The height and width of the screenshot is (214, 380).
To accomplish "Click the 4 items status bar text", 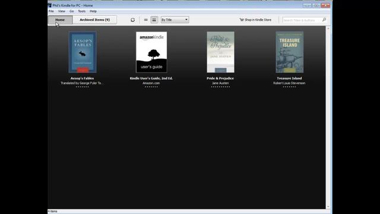I will [x=53, y=212].
